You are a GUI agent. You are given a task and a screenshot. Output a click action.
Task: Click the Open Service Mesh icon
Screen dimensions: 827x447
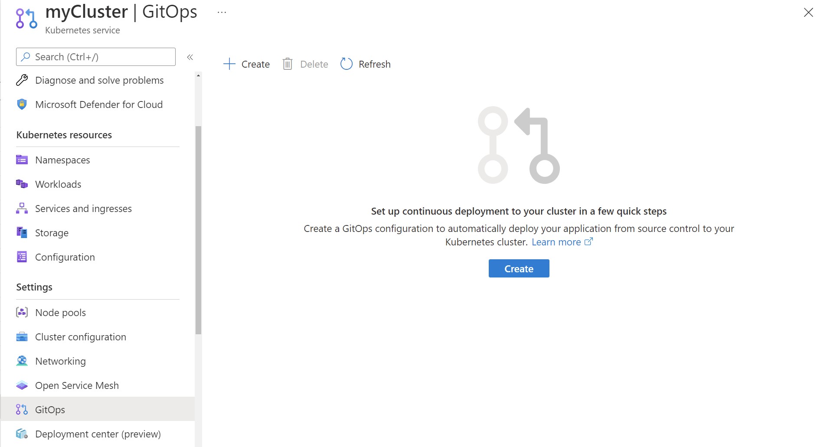(x=22, y=385)
